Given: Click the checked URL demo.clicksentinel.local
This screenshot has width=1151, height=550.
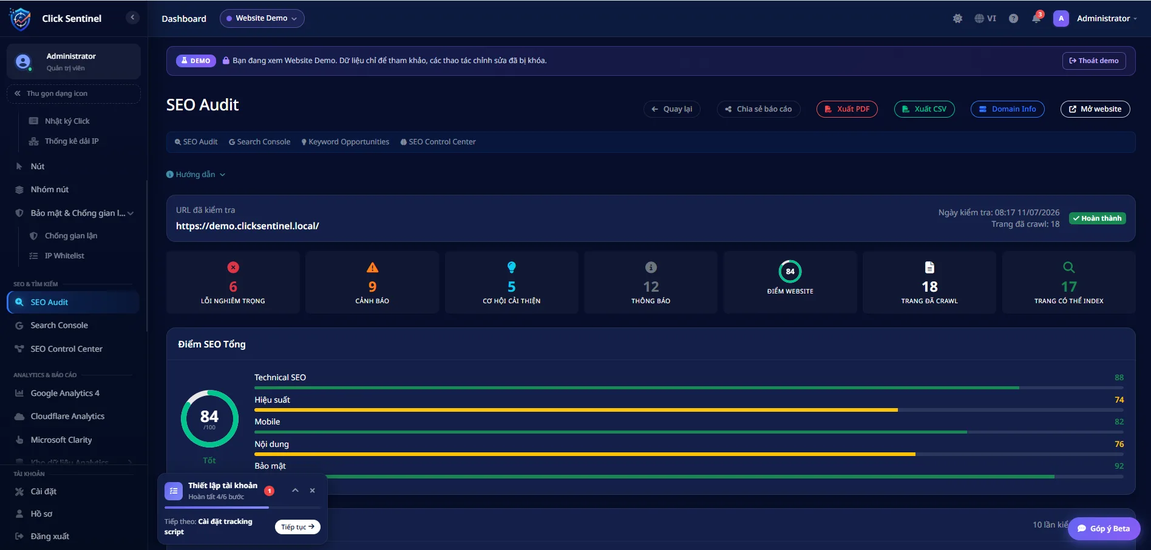Looking at the screenshot, I should [x=247, y=226].
